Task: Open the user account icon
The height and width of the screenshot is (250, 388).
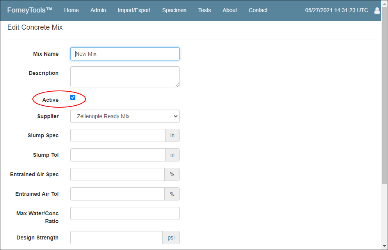Action: [x=377, y=11]
